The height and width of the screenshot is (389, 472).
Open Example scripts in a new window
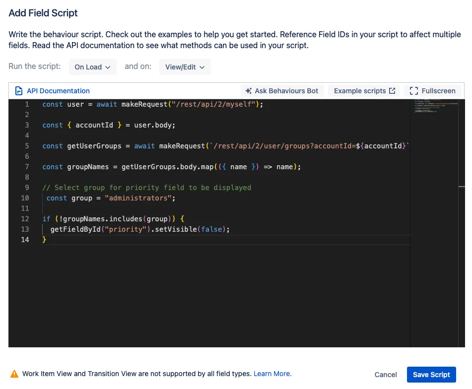pos(364,91)
